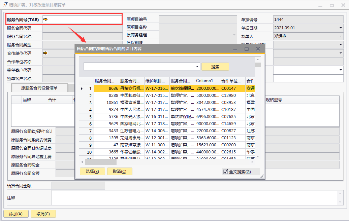Maximize the 售后合同结算 dialog window
349x221 pixels.
tap(246, 49)
